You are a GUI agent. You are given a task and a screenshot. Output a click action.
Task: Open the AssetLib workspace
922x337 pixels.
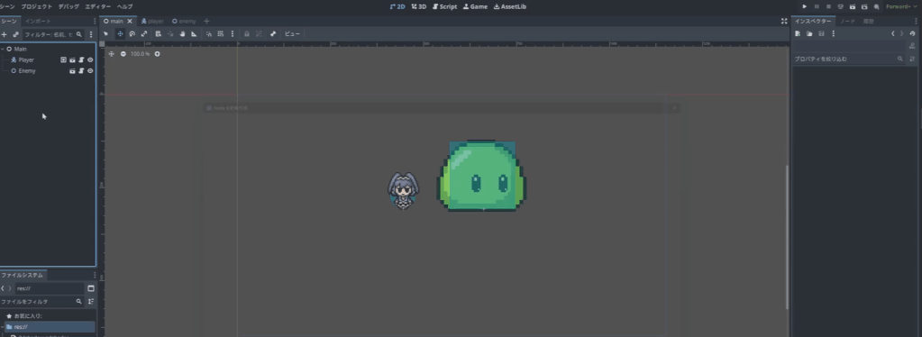[510, 6]
